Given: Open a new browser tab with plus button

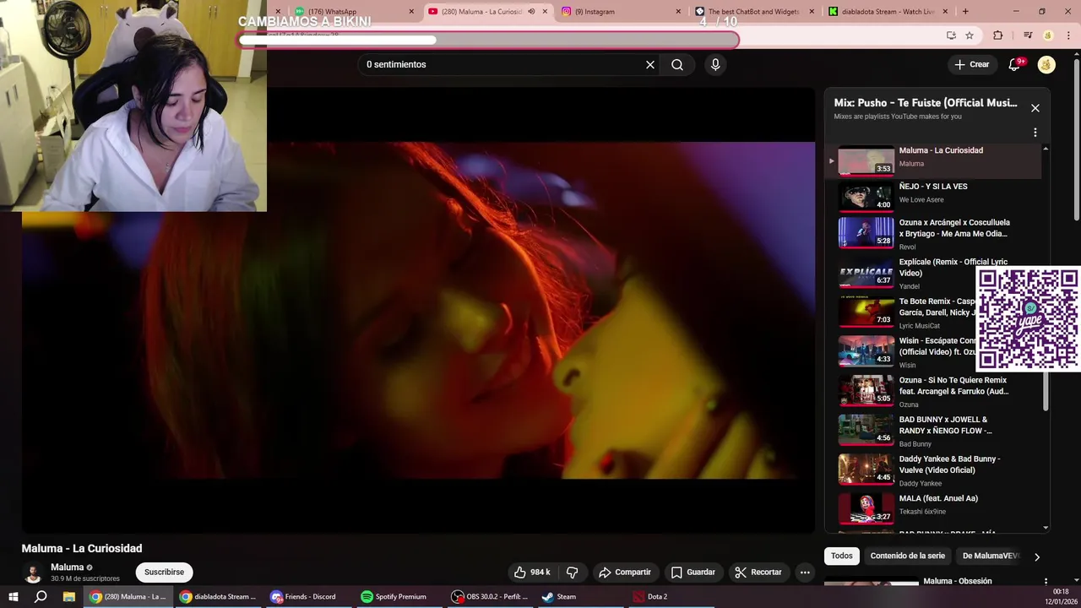Looking at the screenshot, I should coord(965,12).
